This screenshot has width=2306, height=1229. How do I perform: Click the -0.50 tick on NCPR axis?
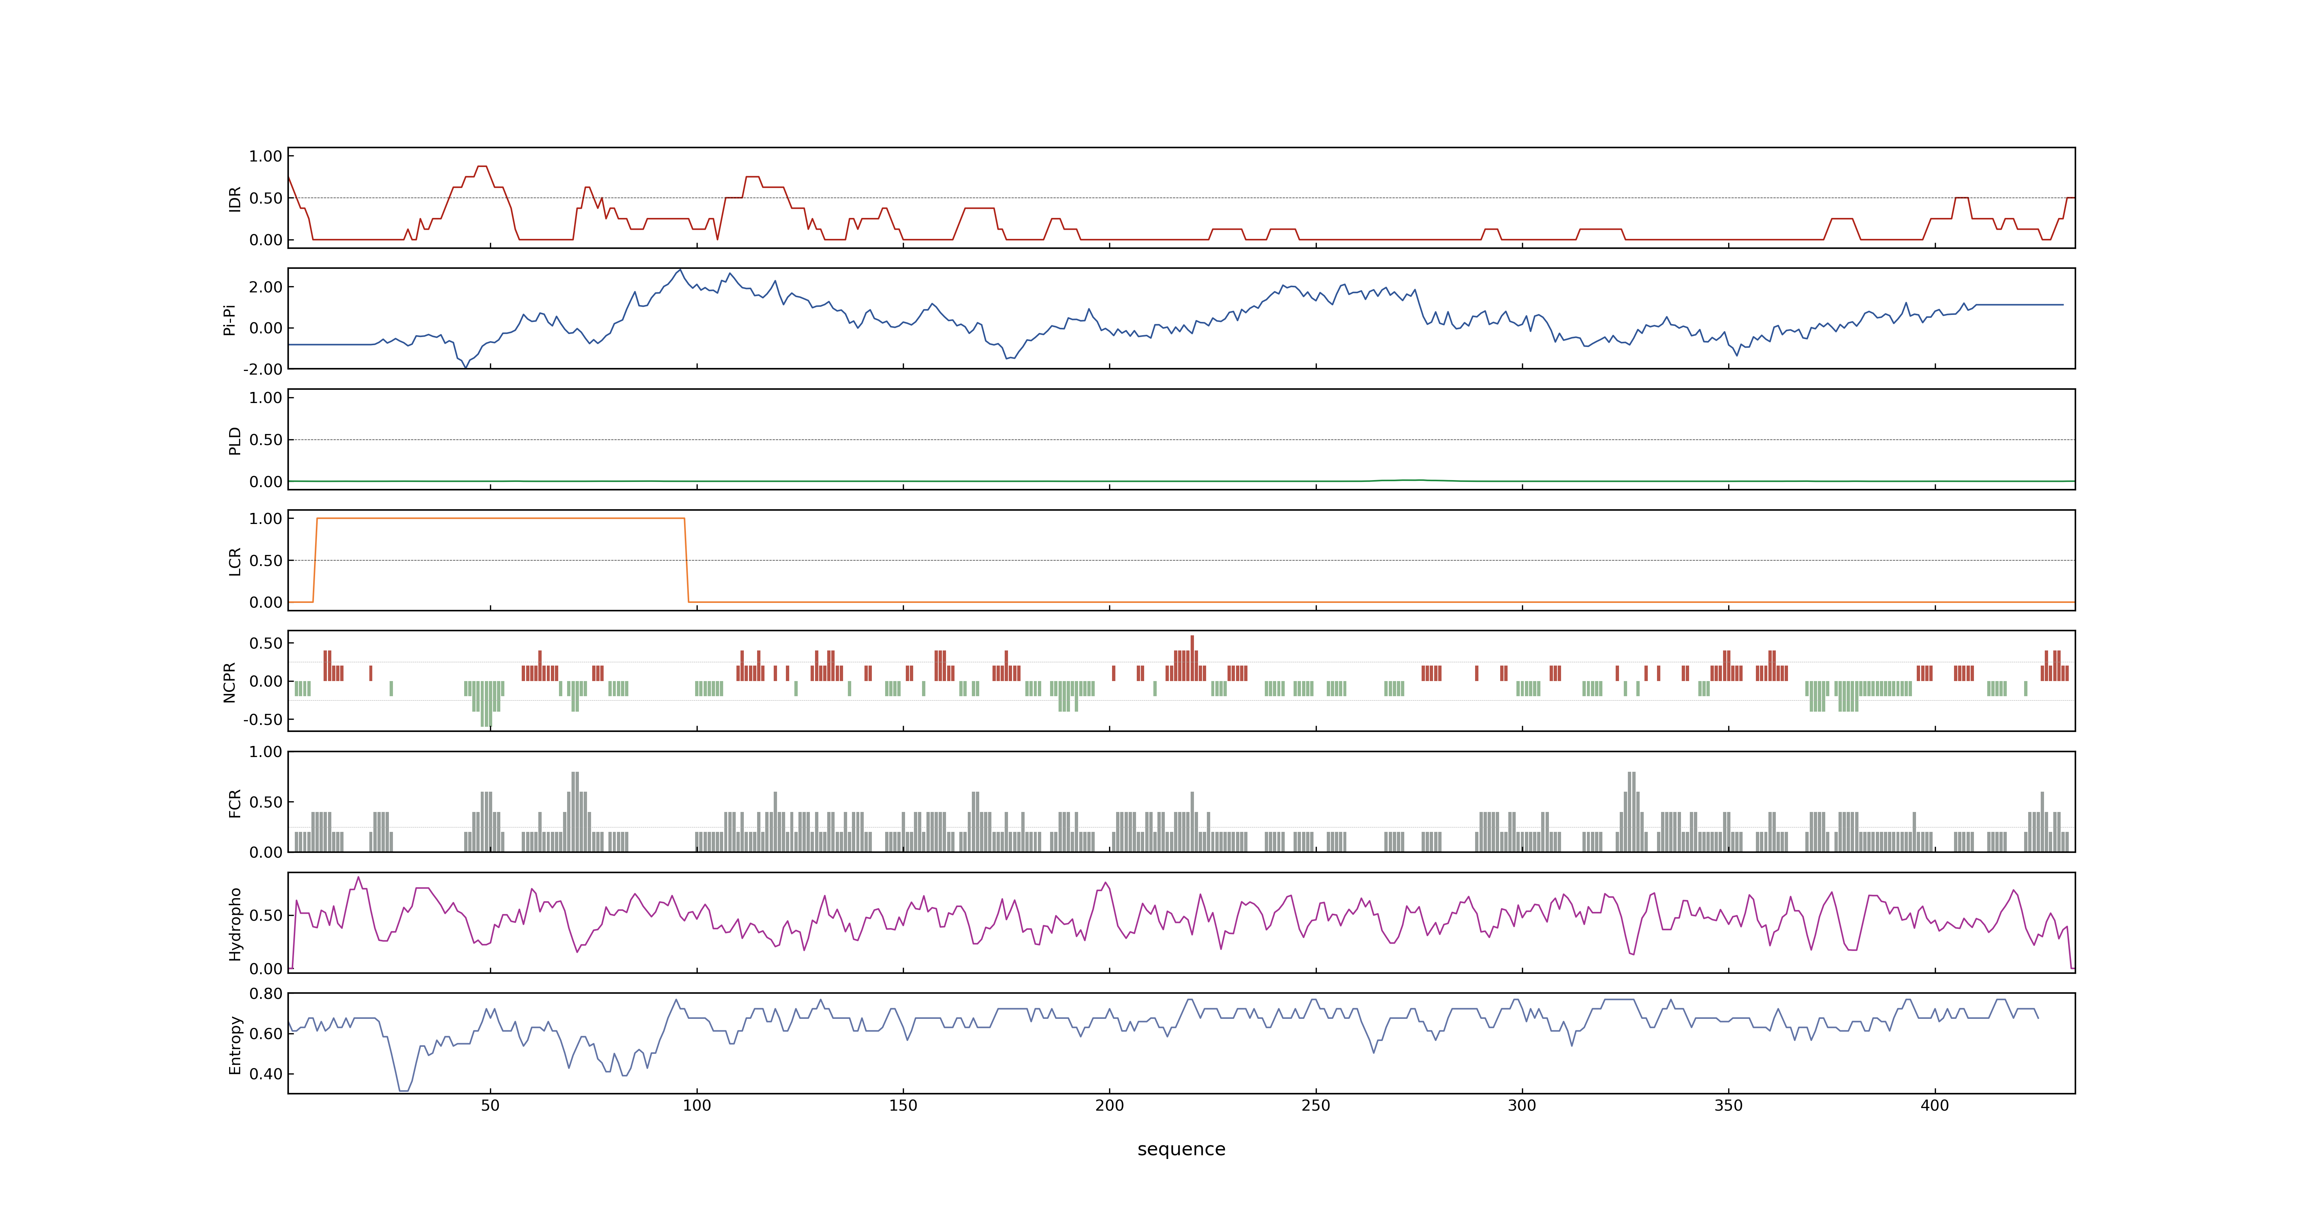coord(262,719)
